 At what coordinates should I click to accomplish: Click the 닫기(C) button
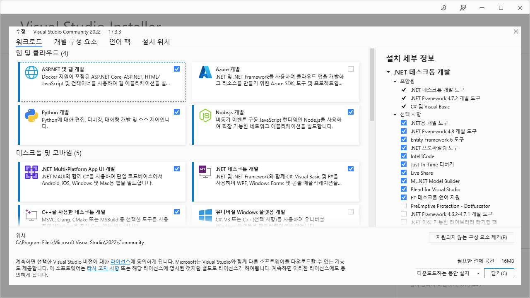pyautogui.click(x=499, y=273)
